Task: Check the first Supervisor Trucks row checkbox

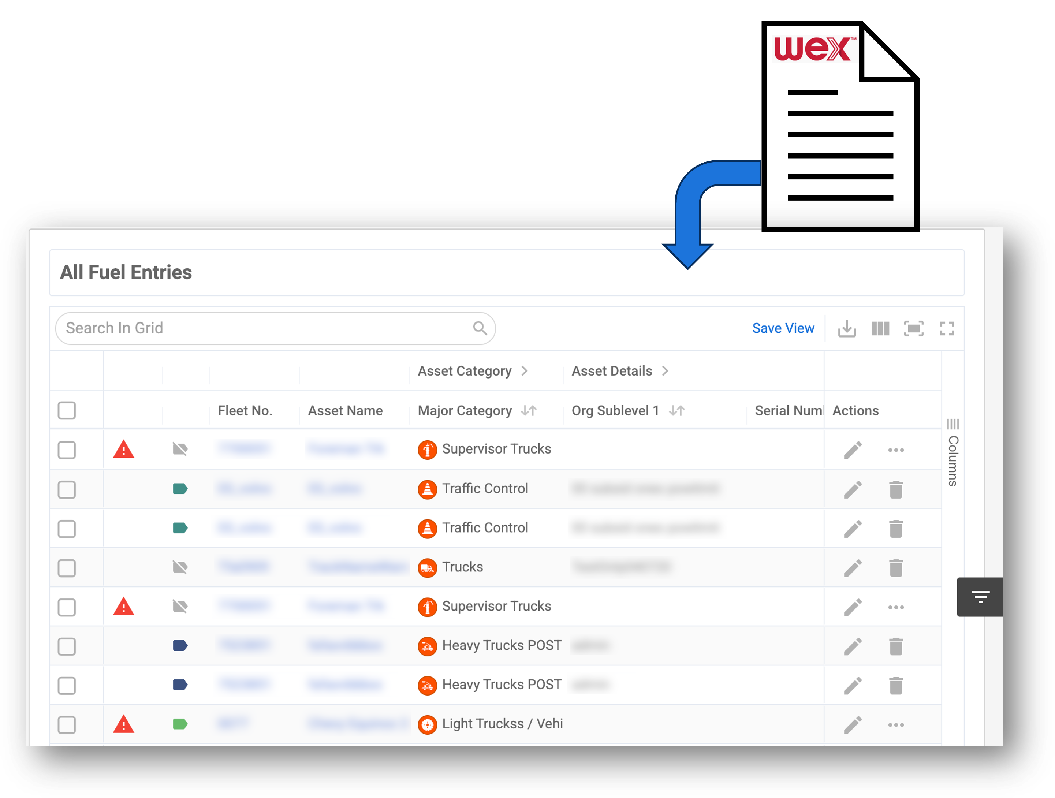Action: pyautogui.click(x=67, y=450)
